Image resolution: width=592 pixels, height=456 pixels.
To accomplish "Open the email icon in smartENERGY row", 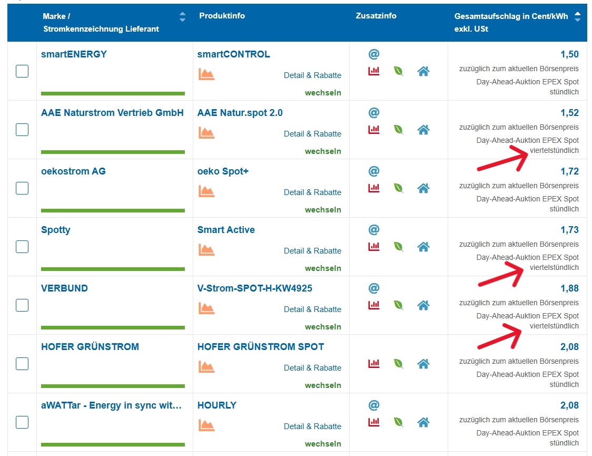I will tap(374, 54).
